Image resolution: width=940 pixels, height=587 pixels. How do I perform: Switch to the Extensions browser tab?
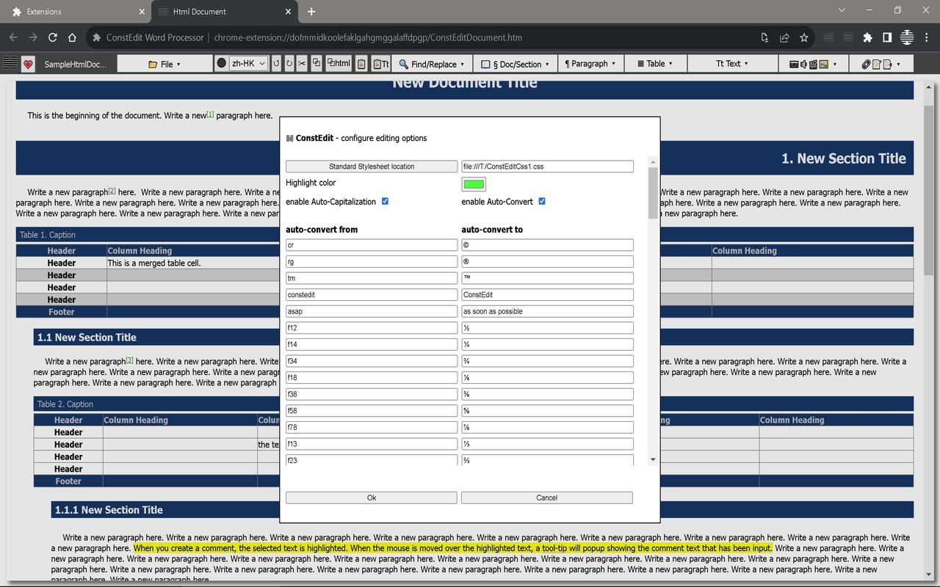(75, 12)
